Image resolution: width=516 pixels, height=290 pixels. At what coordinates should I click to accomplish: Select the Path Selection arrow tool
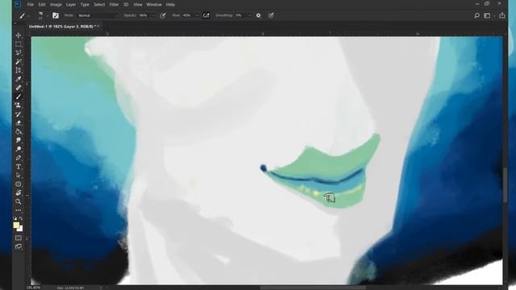click(x=19, y=176)
